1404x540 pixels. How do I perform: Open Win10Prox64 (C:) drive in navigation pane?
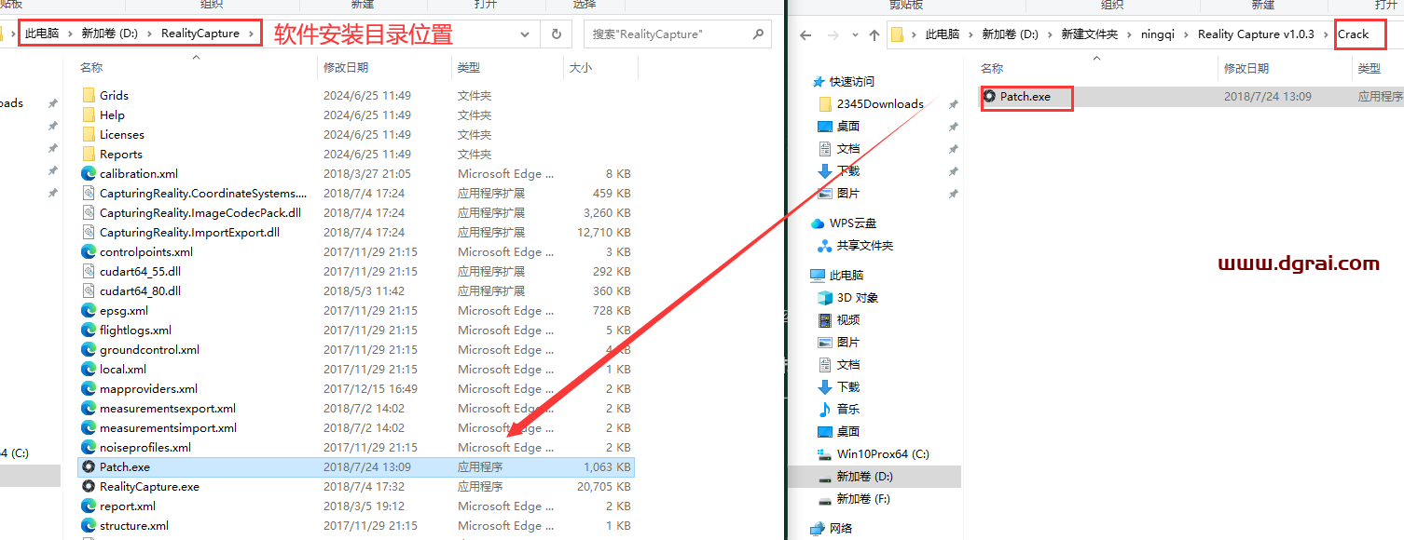click(x=883, y=453)
